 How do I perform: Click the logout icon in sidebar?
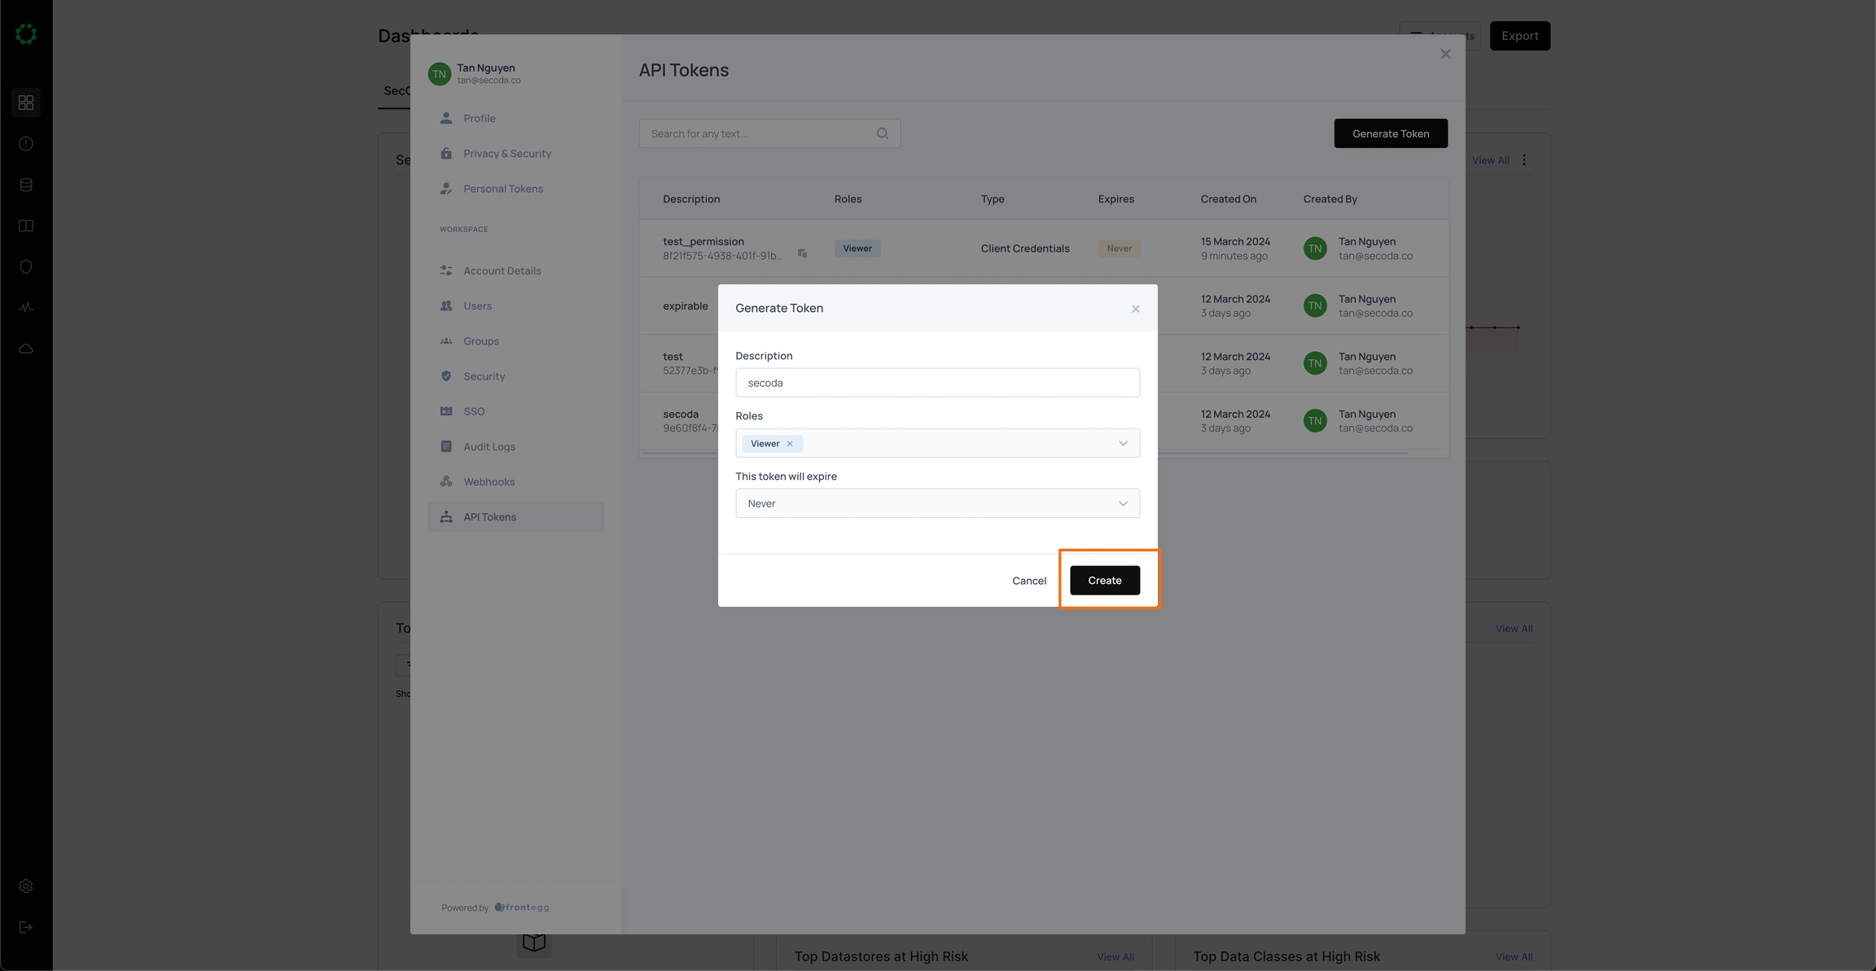coord(26,927)
